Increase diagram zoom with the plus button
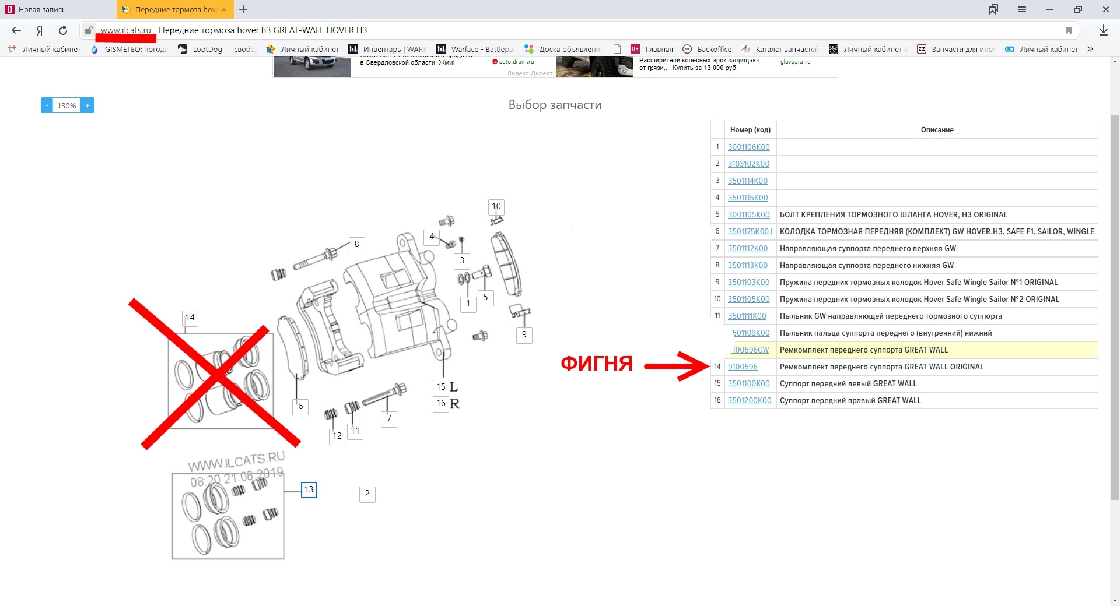 pyautogui.click(x=87, y=105)
